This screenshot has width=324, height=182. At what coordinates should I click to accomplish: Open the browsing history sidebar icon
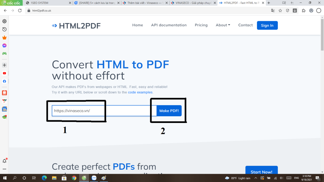click(4, 29)
